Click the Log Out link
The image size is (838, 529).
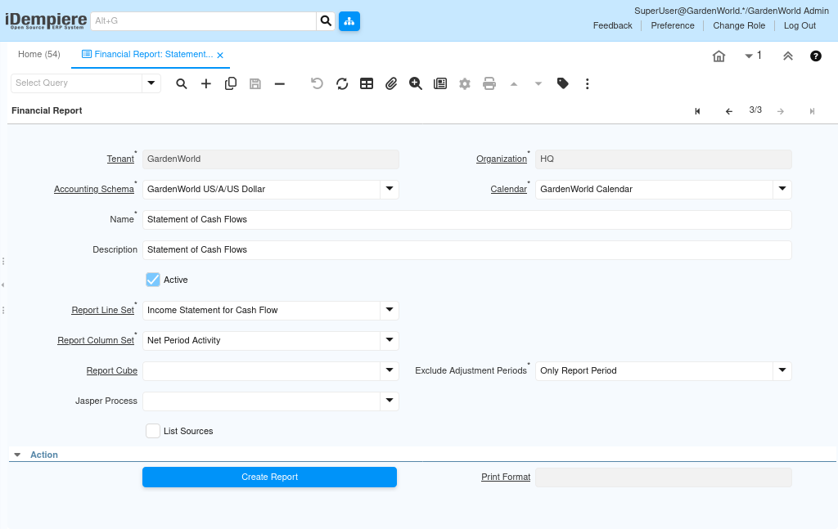(800, 25)
